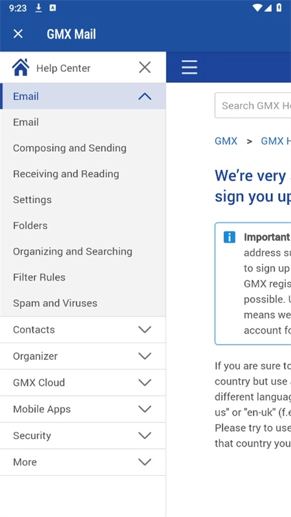Open the hamburger menu icon
Viewport: 291px width, 517px height.
(189, 67)
